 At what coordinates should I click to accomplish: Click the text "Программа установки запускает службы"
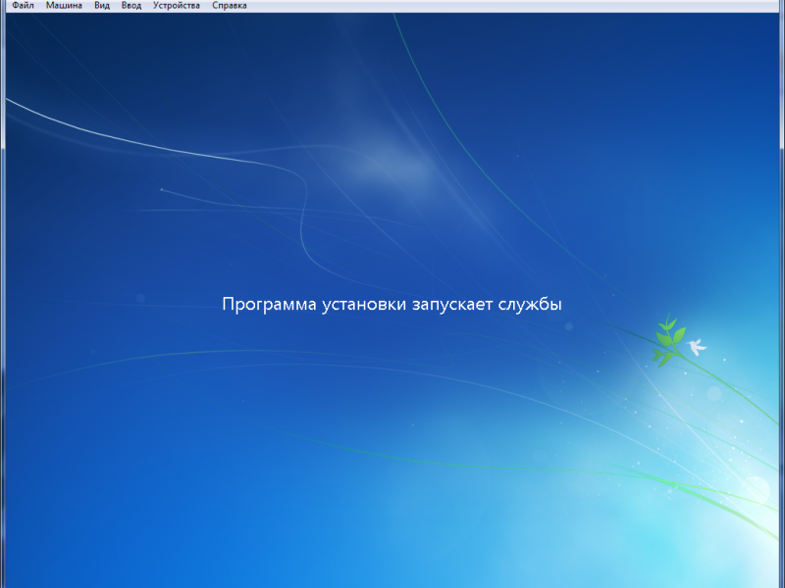point(392,305)
